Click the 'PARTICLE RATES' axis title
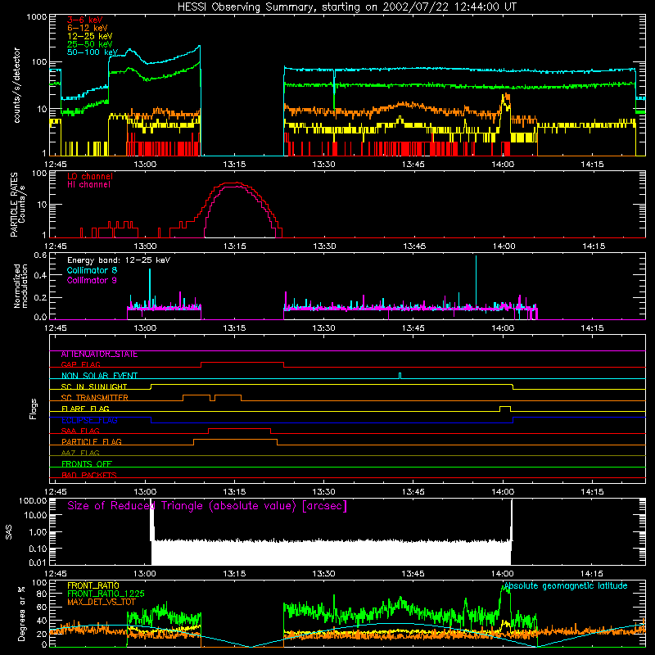The height and width of the screenshot is (655, 655). point(14,205)
